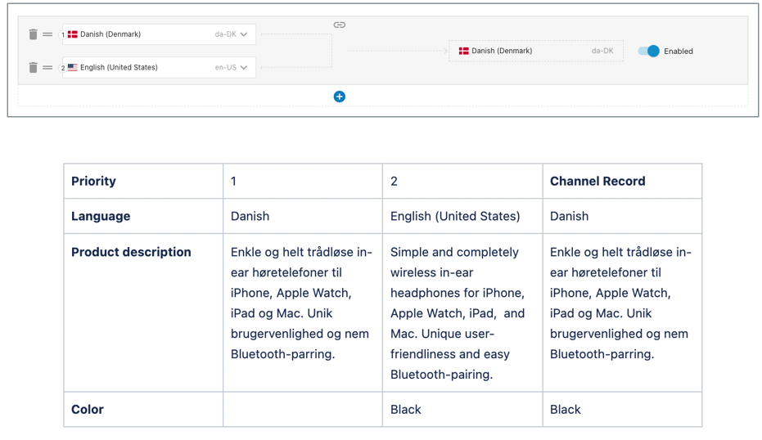
Task: Click the link chain icon above connector
Action: tap(339, 25)
